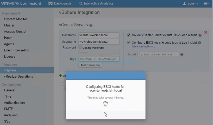Open Access Control
Screen dimensions: 213x125
15,31
